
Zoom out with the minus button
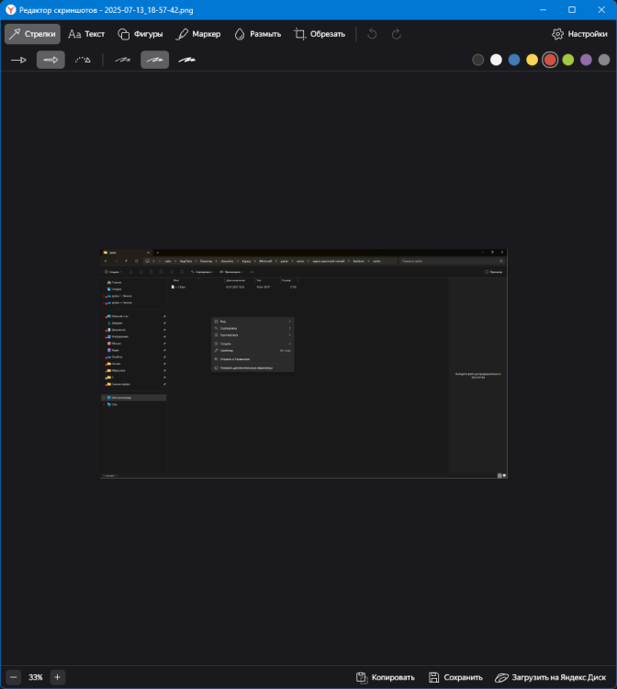point(13,677)
